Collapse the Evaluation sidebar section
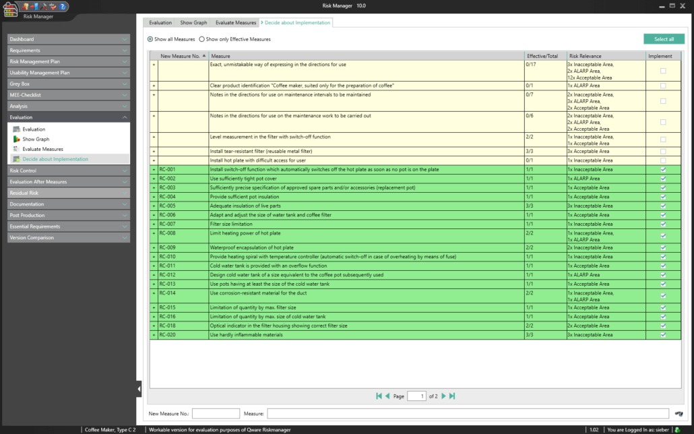 pos(69,117)
